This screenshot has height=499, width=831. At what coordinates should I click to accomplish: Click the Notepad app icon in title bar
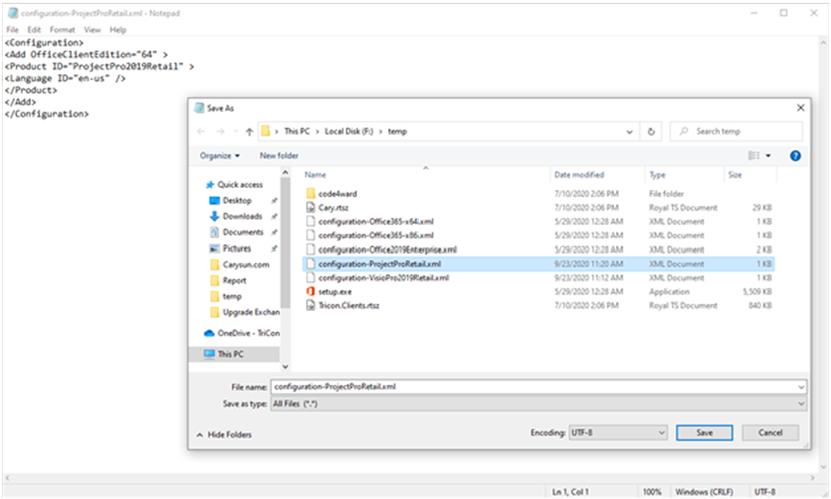tap(13, 13)
